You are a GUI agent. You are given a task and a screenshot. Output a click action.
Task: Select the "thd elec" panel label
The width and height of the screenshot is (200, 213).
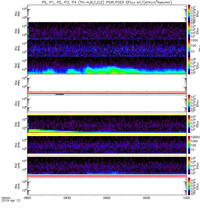click(x=17, y=65)
